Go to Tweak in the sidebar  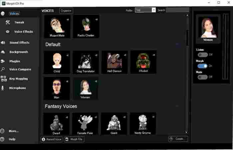[x=19, y=22]
